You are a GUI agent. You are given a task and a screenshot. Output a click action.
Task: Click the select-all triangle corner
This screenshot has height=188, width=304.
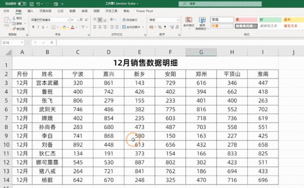click(8, 52)
